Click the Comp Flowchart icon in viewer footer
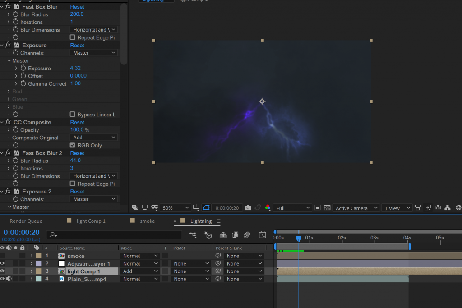The width and height of the screenshot is (462, 308). (x=448, y=208)
